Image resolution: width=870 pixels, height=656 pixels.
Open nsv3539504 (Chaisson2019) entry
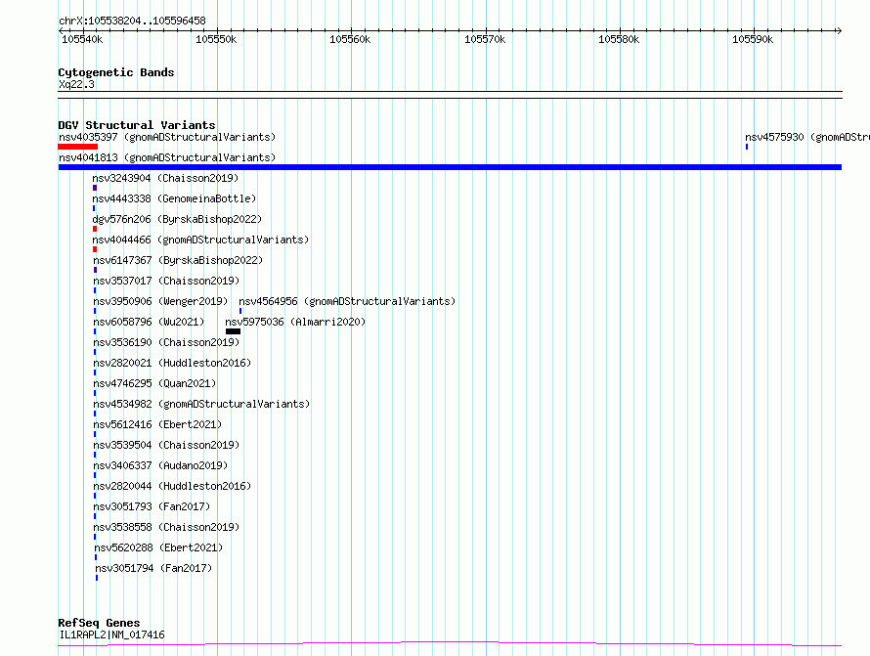point(166,445)
